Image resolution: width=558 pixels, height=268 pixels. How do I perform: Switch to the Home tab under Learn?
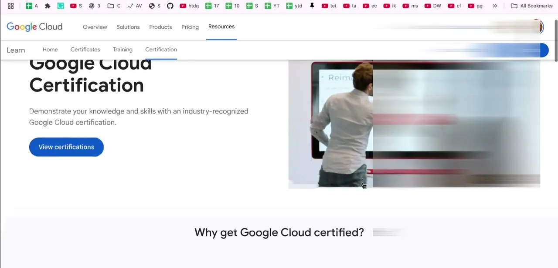pos(50,50)
